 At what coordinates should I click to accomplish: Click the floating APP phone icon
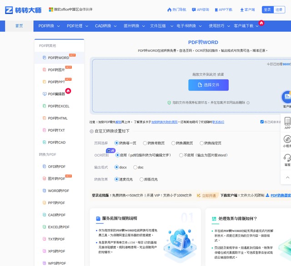tap(287, 121)
